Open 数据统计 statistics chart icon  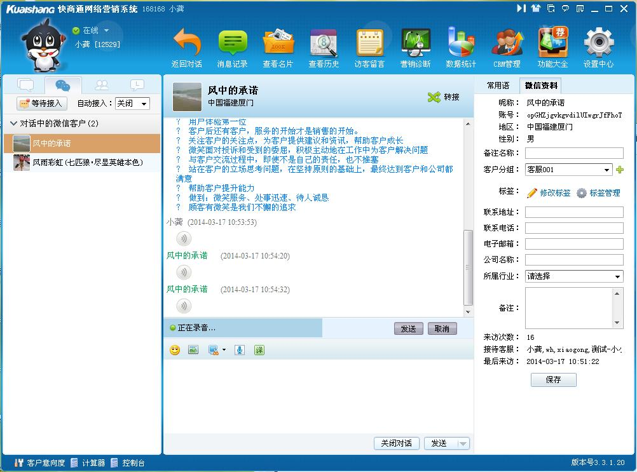pyautogui.click(x=461, y=43)
